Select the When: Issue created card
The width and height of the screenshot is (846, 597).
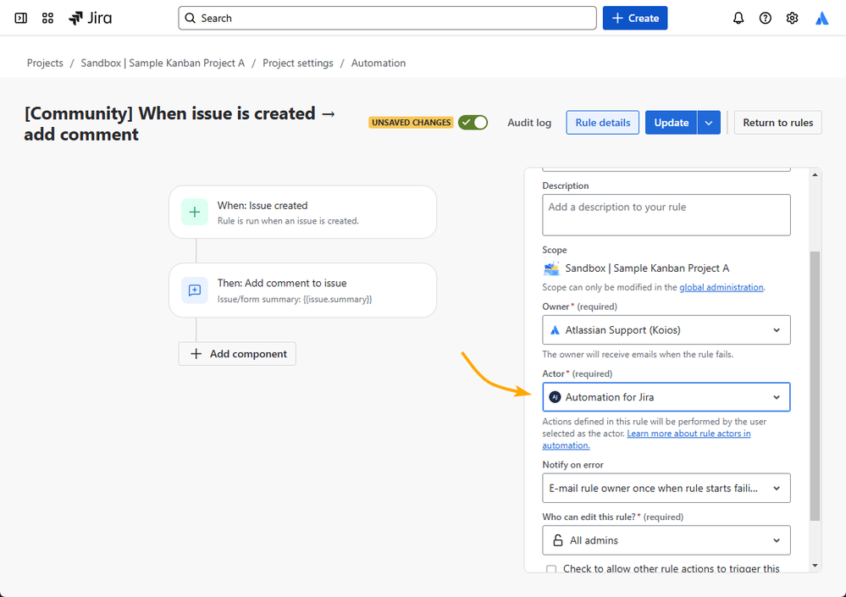302,212
